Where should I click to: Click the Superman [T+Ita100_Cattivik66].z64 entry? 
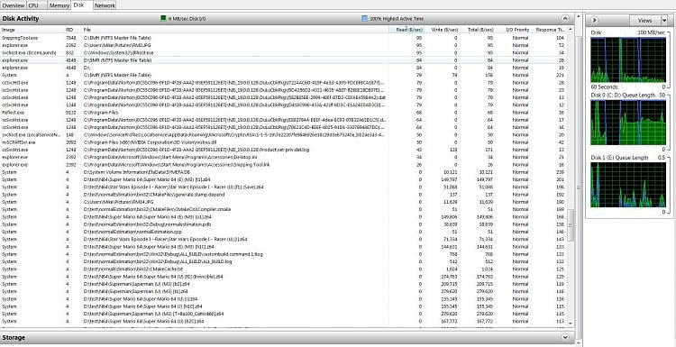point(153,314)
